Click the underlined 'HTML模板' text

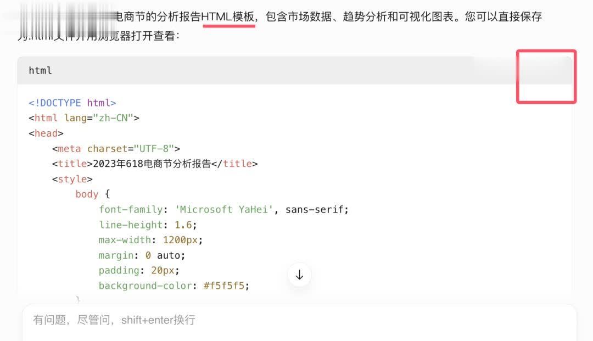228,17
